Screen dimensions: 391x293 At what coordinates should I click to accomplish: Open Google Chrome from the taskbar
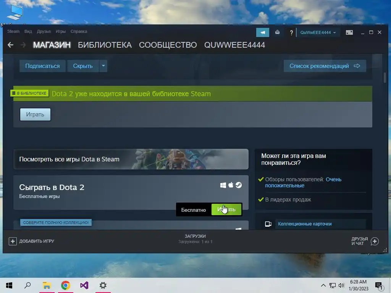[65, 285]
